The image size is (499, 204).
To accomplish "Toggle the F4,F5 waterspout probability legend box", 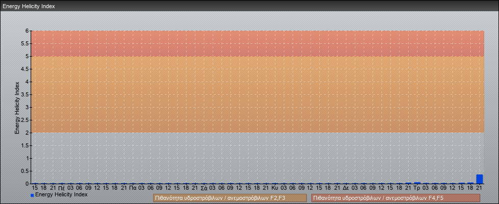I will click(x=388, y=198).
